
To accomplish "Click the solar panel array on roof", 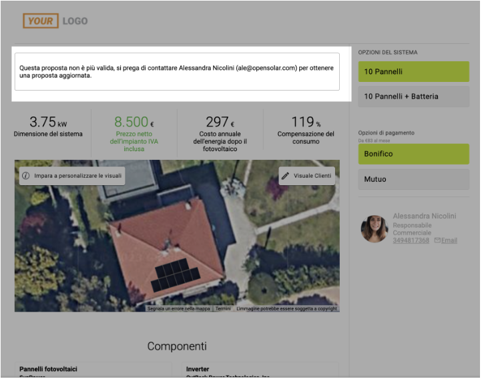I will (x=176, y=276).
